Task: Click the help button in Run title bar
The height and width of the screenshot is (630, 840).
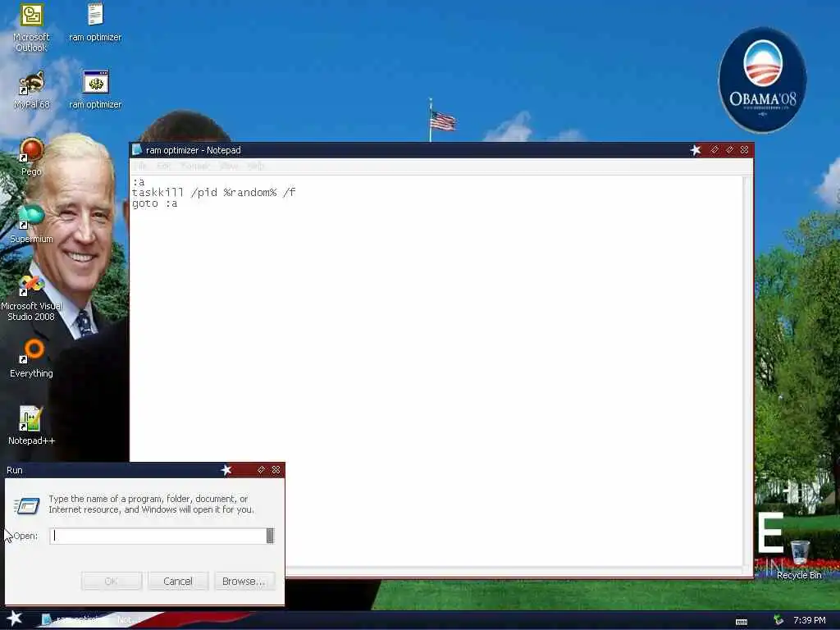Action: click(261, 470)
